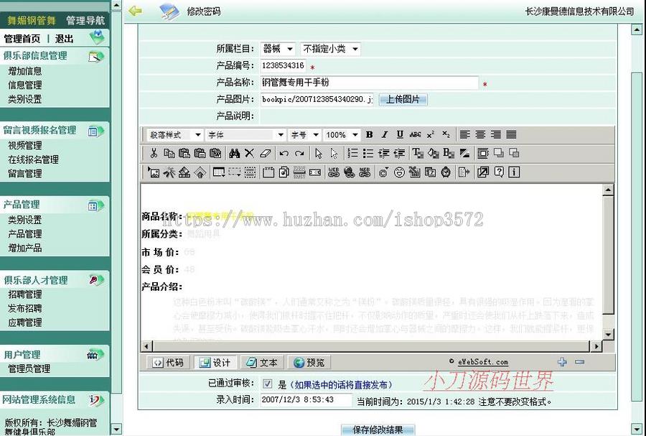Switch to the 代码 code tab
Image resolution: width=646 pixels, height=436 pixels.
(x=167, y=363)
